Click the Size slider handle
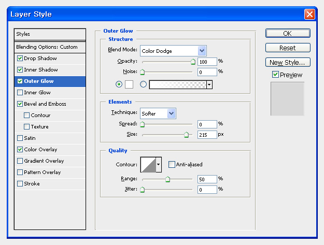This screenshot has height=245, width=324. coord(186,135)
